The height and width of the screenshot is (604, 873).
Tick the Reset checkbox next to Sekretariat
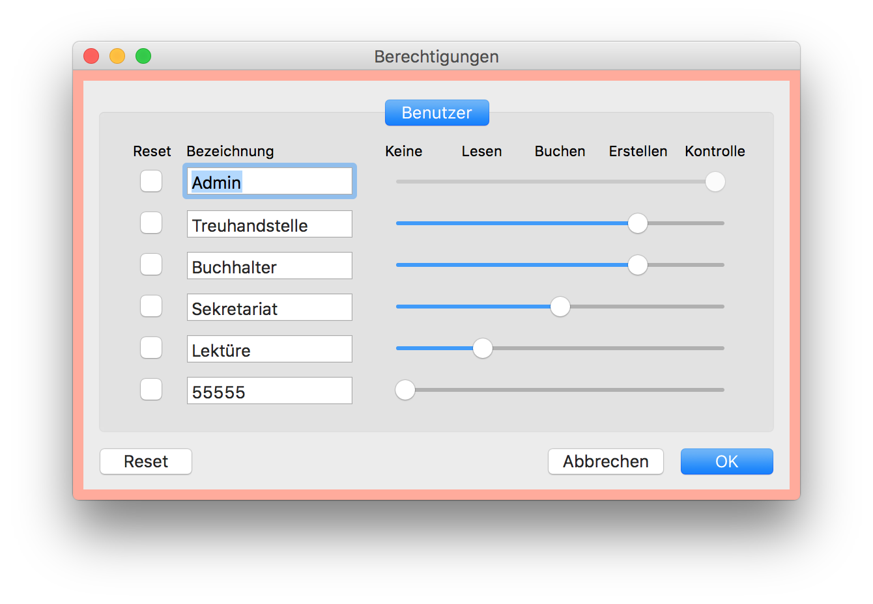click(151, 306)
